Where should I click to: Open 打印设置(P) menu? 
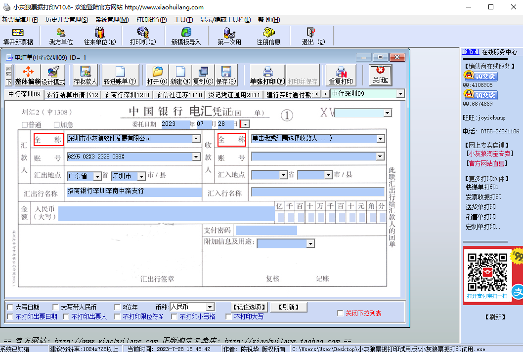coord(151,20)
